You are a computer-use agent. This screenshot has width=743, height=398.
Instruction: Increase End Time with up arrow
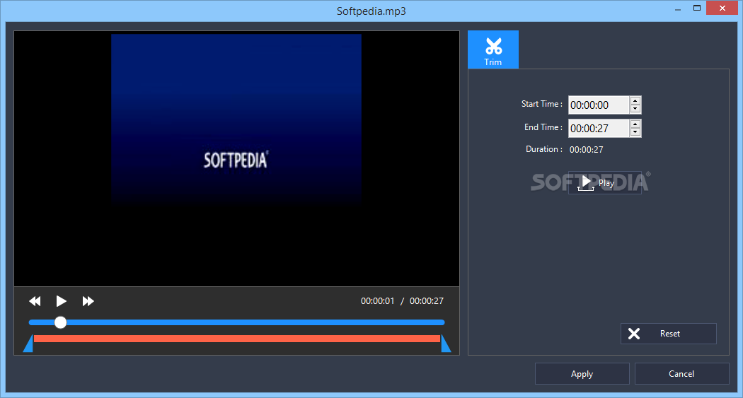[x=635, y=124]
